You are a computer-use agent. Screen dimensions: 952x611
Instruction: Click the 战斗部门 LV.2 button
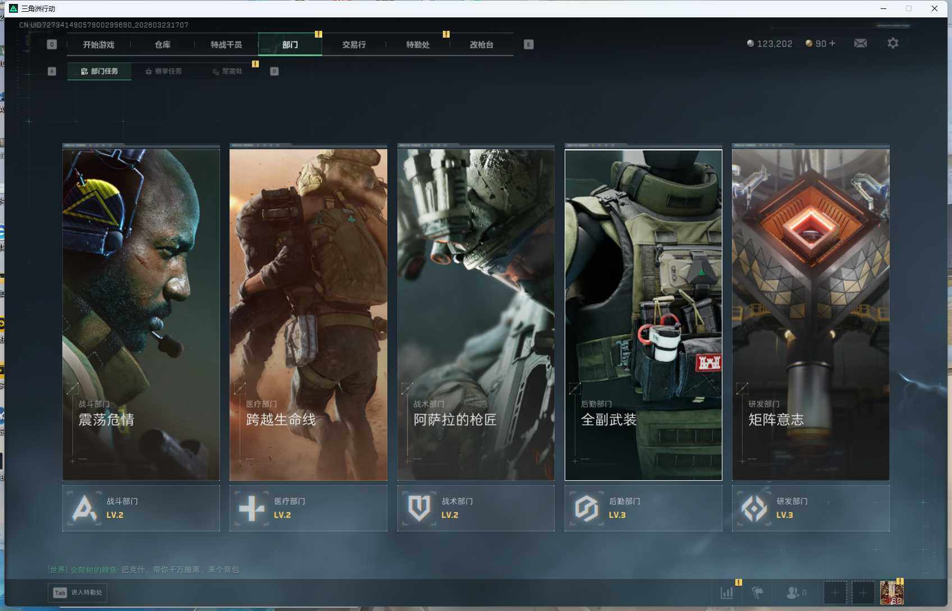point(141,508)
